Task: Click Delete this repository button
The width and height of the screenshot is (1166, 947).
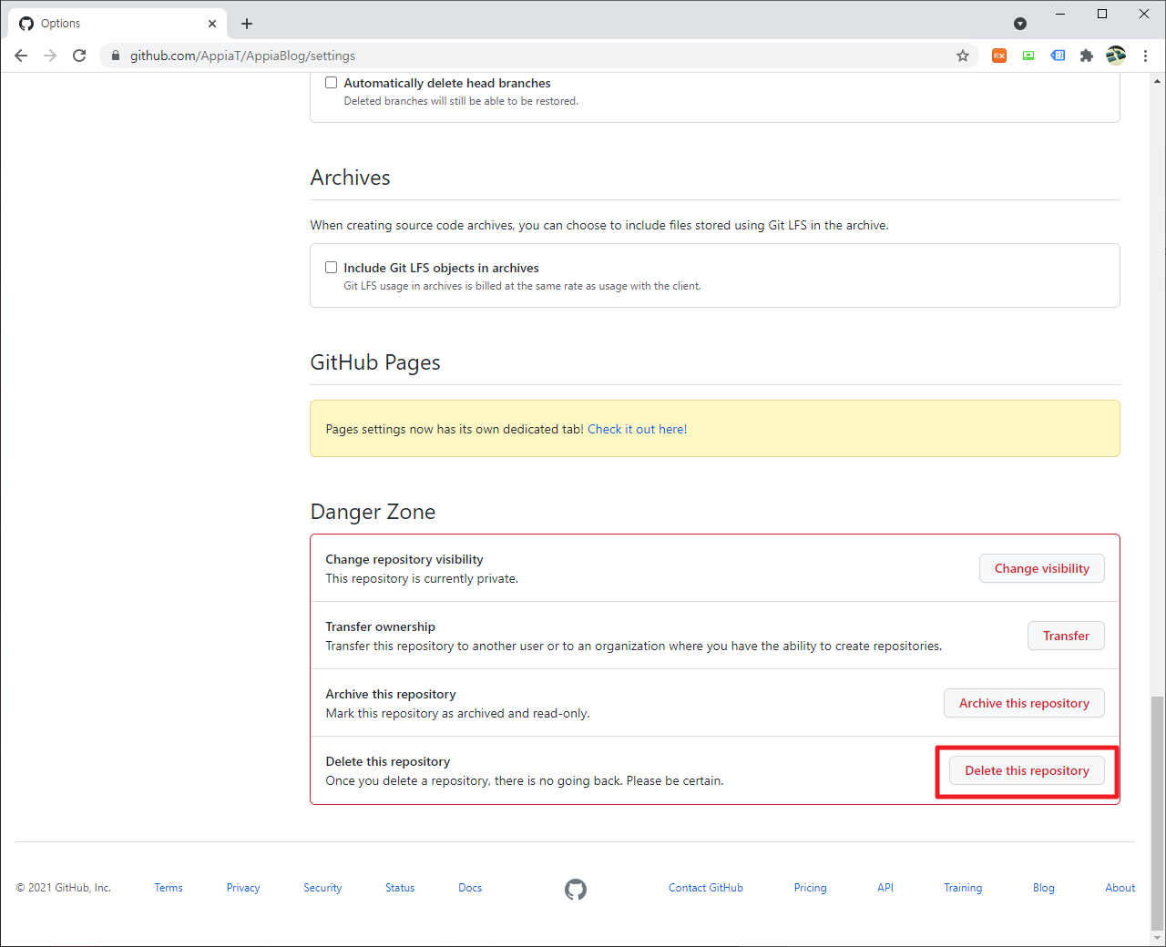Action: point(1027,770)
